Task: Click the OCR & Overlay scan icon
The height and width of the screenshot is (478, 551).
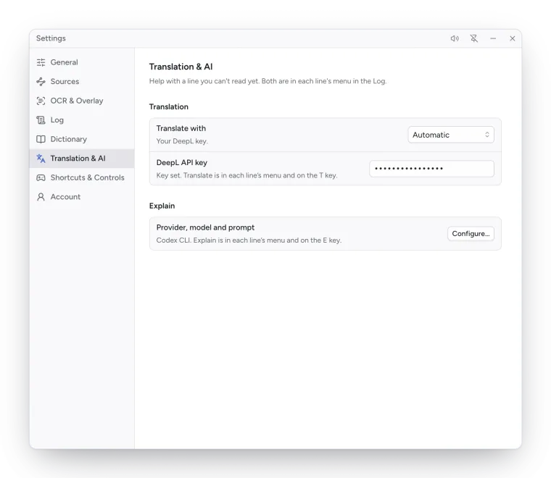Action: pos(41,101)
